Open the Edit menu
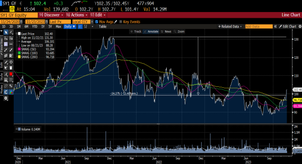 tap(98, 15)
